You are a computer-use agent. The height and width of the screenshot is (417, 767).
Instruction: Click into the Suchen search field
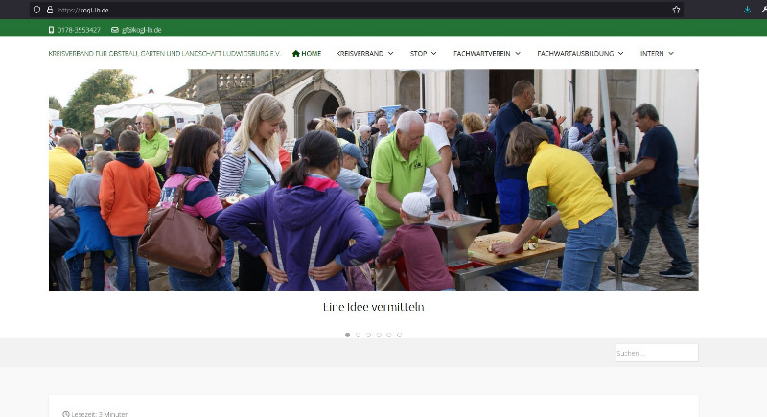[657, 353]
